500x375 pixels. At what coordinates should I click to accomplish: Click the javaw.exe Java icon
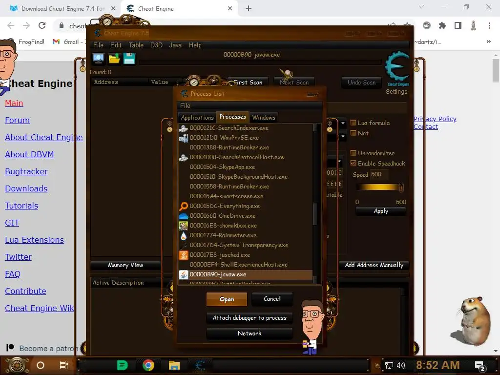pyautogui.click(x=184, y=274)
